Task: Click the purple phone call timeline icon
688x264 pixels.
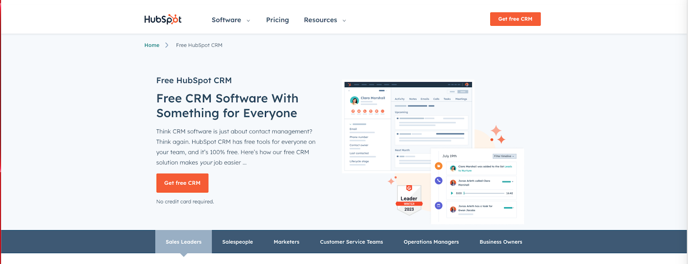Action: tap(439, 181)
